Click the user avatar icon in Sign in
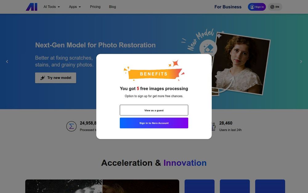This screenshot has width=308, height=193. click(252, 7)
